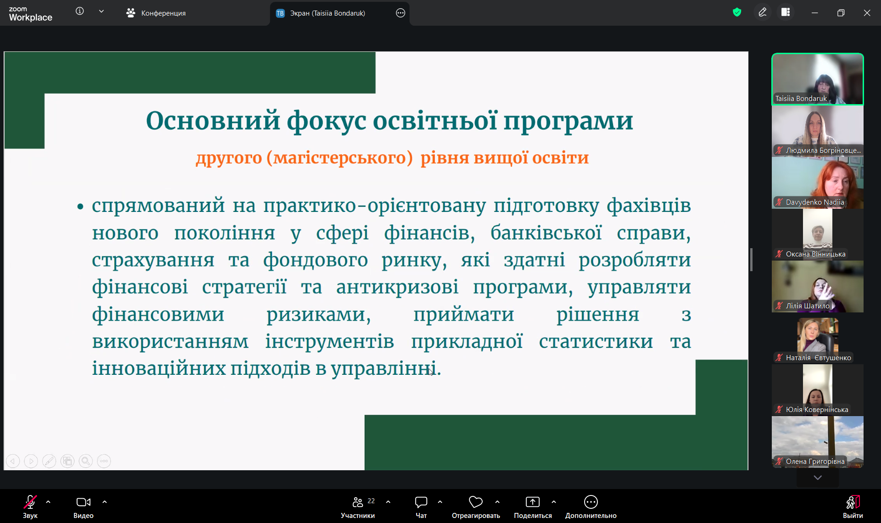Viewport: 881px width, 523px height.
Task: Expand the audio settings arrow
Action: tap(48, 502)
